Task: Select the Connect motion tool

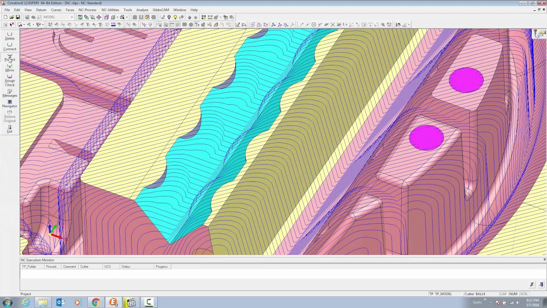Action: click(x=9, y=47)
